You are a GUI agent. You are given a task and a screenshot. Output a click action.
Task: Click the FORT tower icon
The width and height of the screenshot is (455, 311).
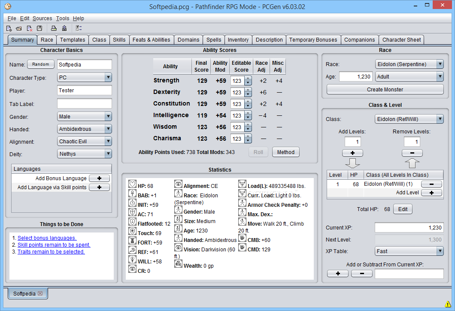click(132, 241)
